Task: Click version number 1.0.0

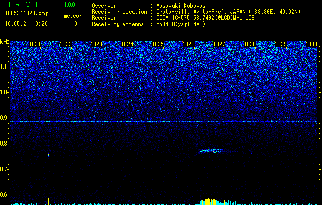Action: tap(70, 4)
